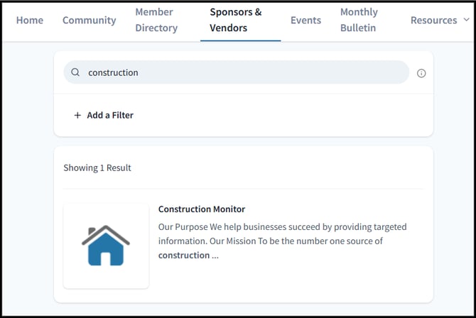This screenshot has height=318, width=476.
Task: Open the Resources menu label
Action: coord(433,20)
